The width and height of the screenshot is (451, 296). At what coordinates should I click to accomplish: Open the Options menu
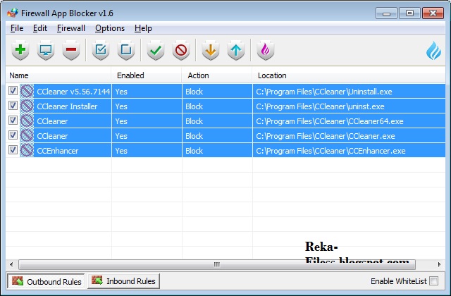pyautogui.click(x=110, y=28)
